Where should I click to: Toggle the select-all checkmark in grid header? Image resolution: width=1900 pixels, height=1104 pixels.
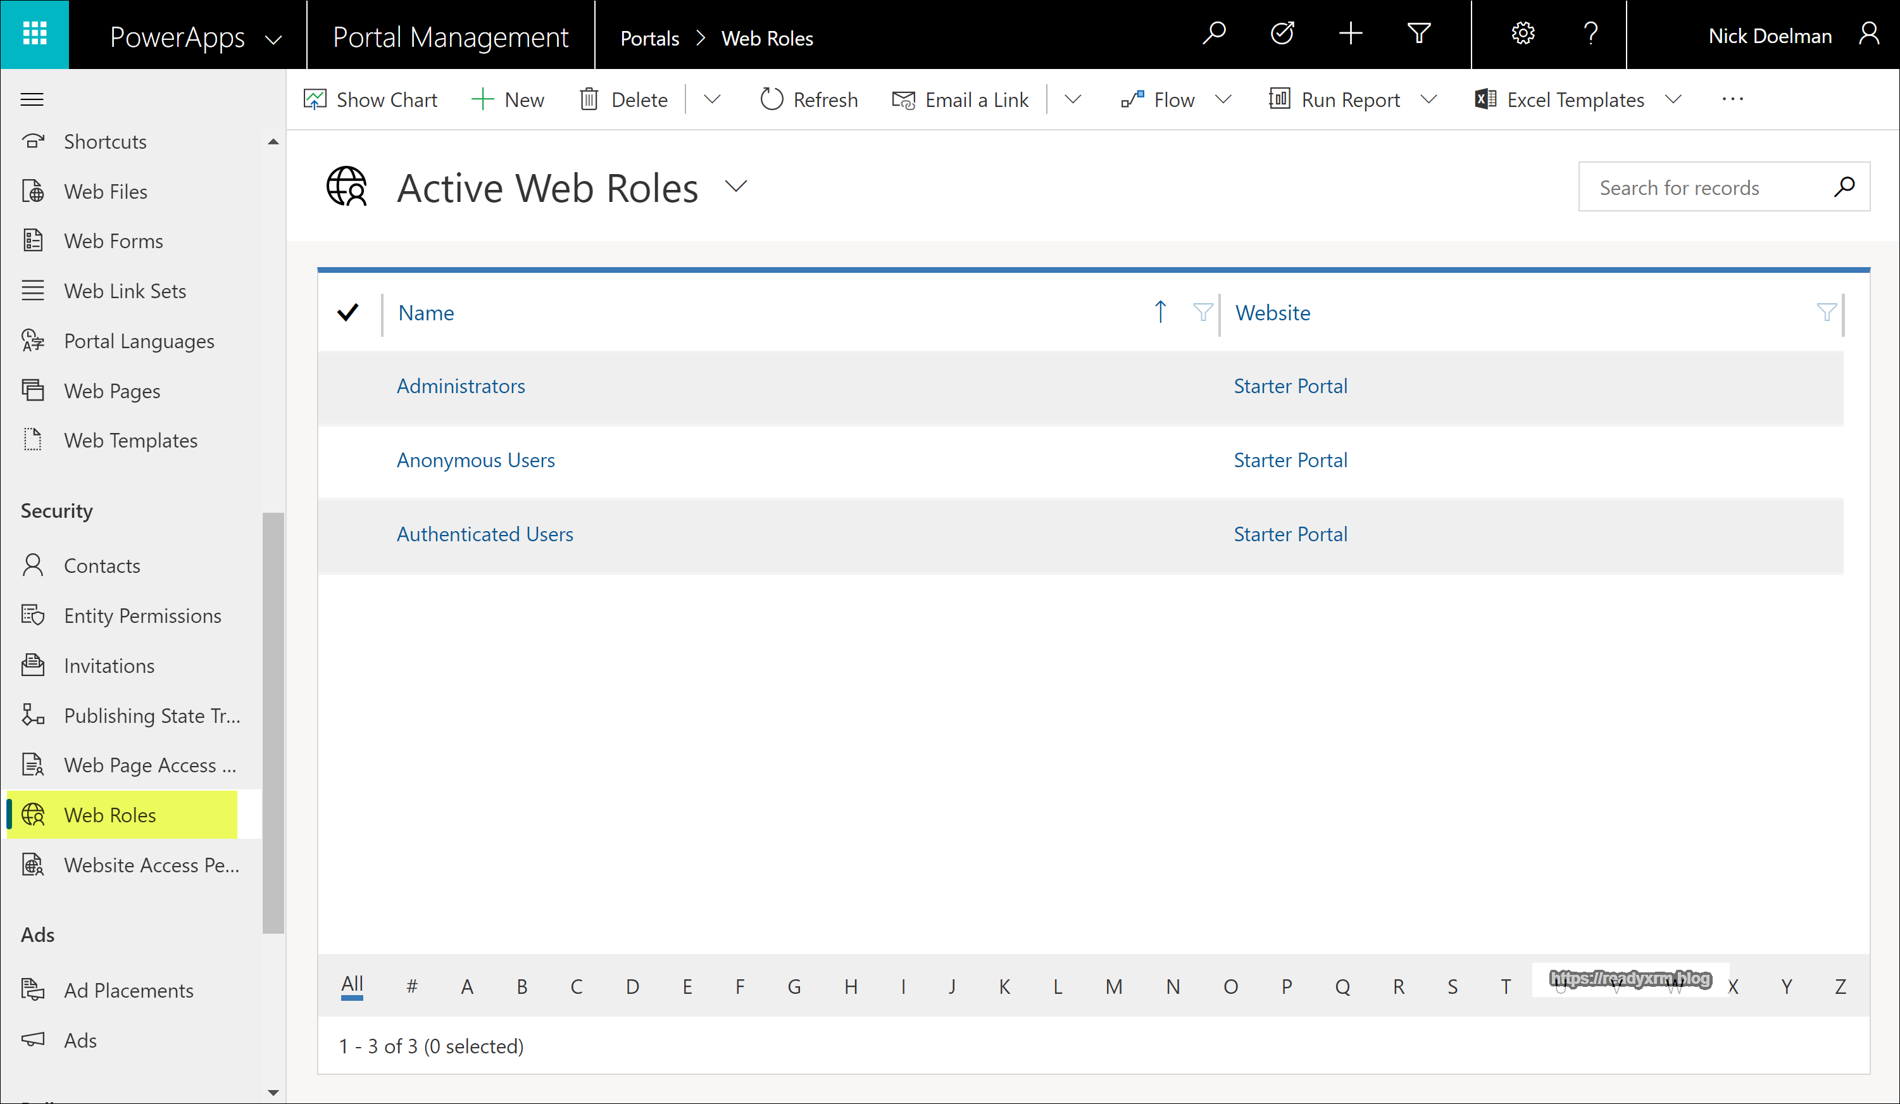point(347,312)
